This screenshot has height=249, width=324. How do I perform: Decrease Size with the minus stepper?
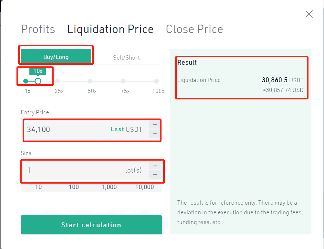155,175
